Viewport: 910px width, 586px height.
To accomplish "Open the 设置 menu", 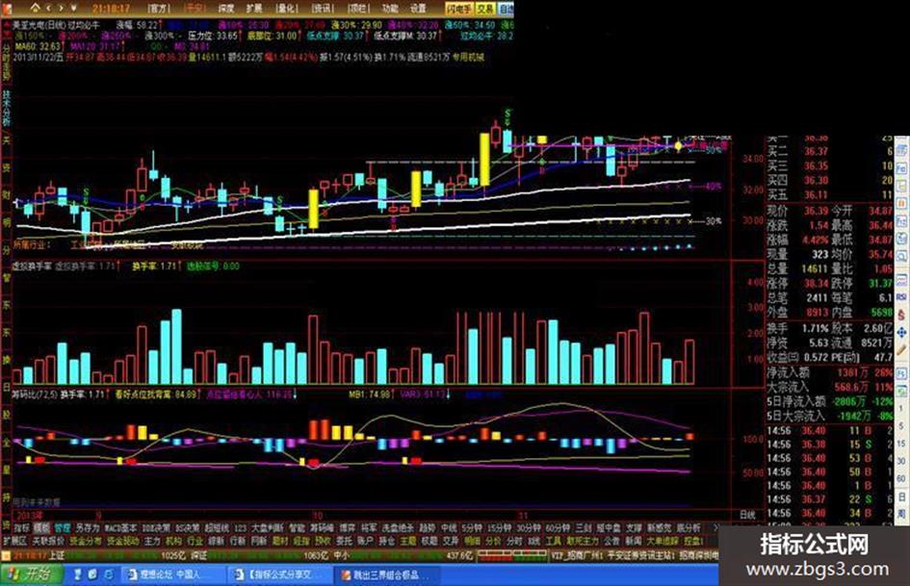I will [418, 8].
